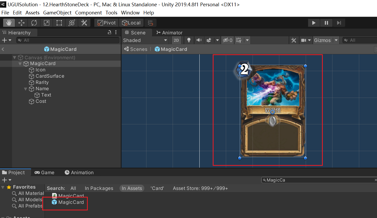The image size is (377, 218).
Task: Select Rarity object in Hierarchy
Action: (x=39, y=82)
